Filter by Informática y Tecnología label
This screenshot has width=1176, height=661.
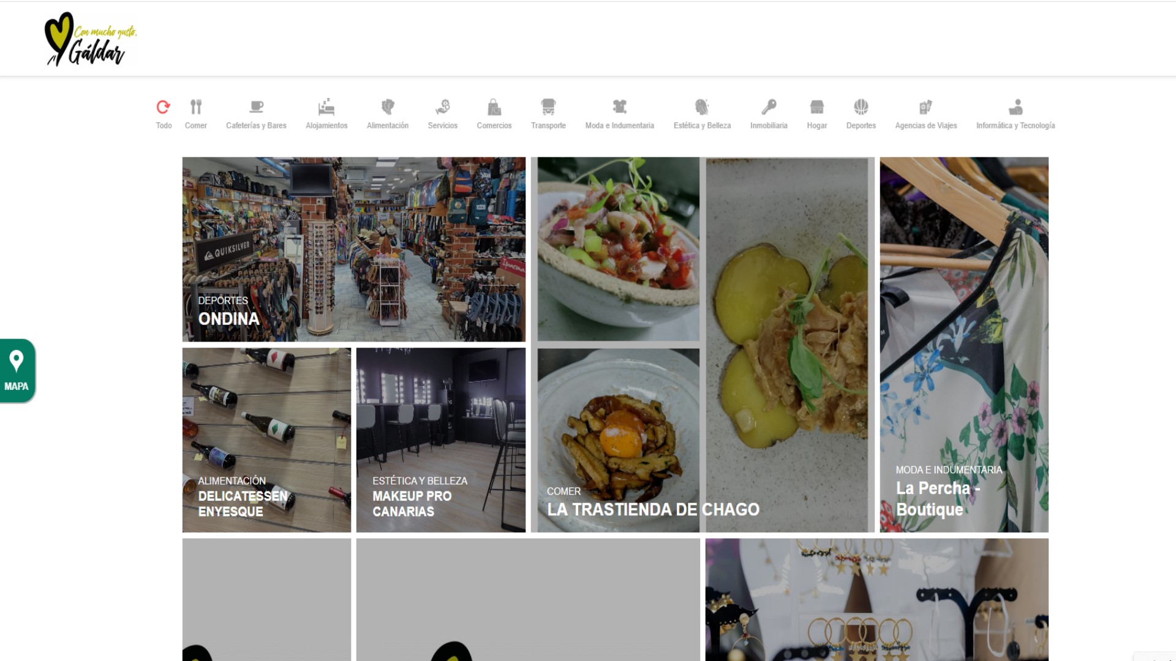1016,125
